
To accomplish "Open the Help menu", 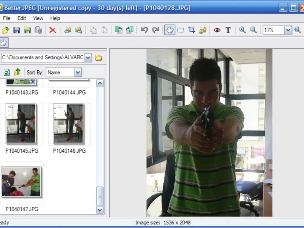I will (55, 18).
